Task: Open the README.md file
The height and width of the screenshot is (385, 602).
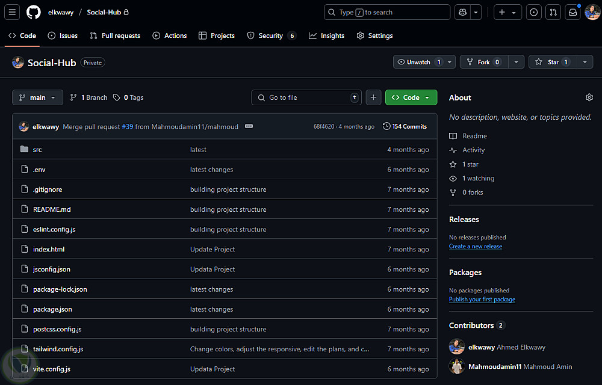Action: click(52, 209)
